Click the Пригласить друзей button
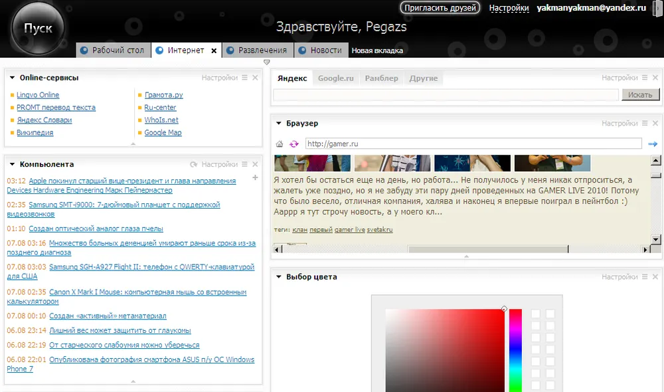Image resolution: width=664 pixels, height=392 pixels. 440,8
